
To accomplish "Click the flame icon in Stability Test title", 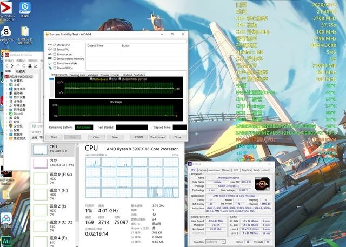I will pyautogui.click(x=47, y=34).
